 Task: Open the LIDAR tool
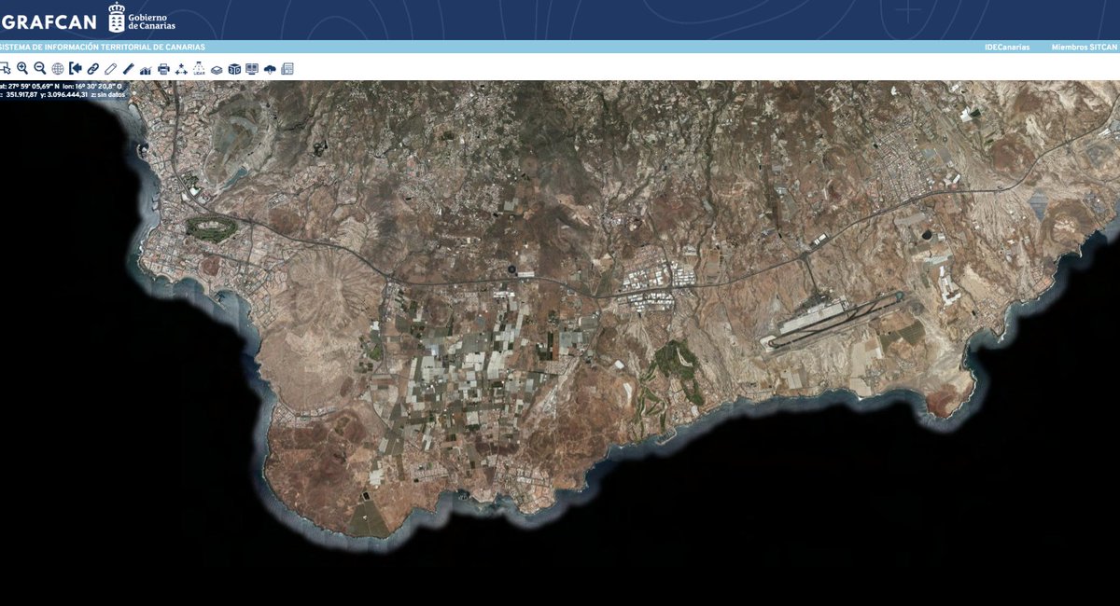pos(199,69)
